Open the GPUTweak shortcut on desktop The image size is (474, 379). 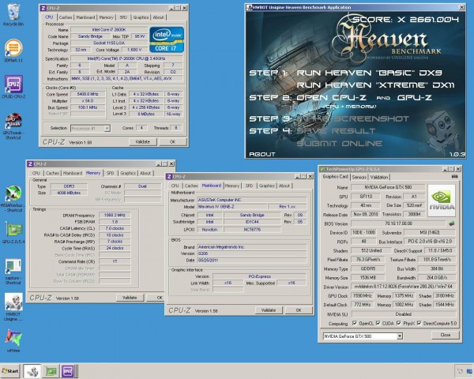point(13,126)
